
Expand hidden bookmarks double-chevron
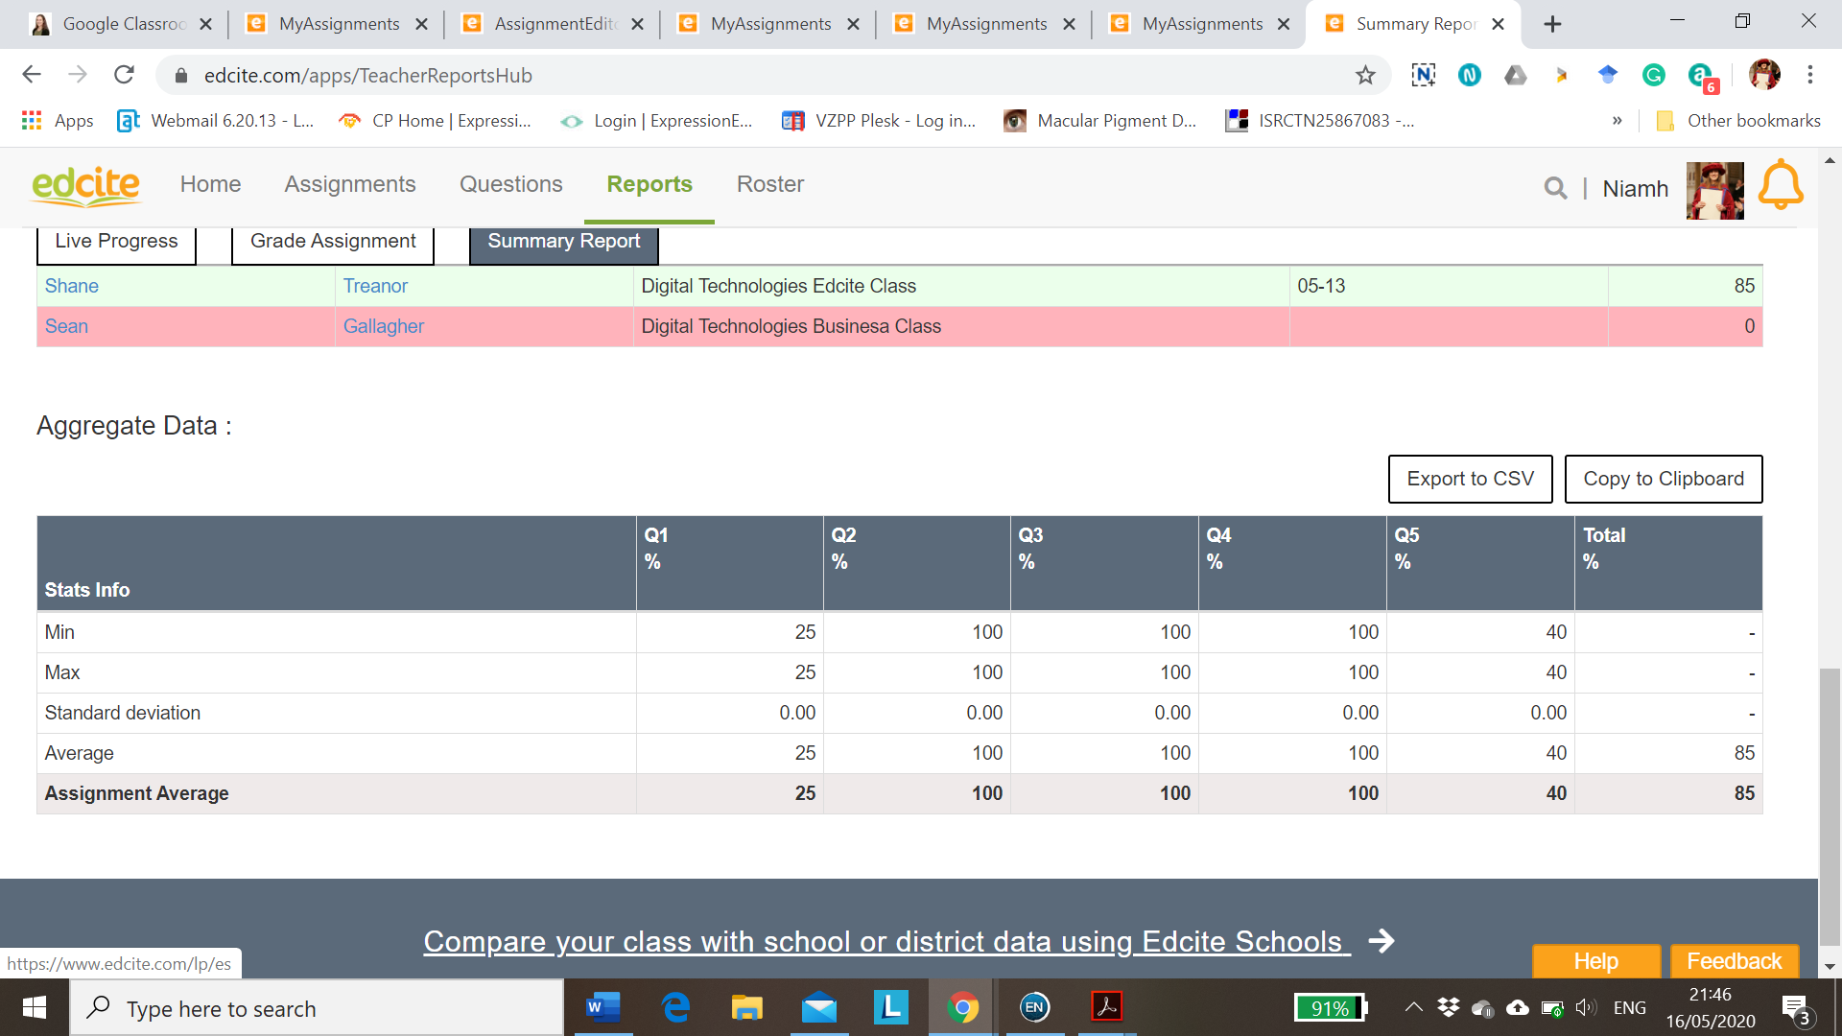coord(1617,121)
